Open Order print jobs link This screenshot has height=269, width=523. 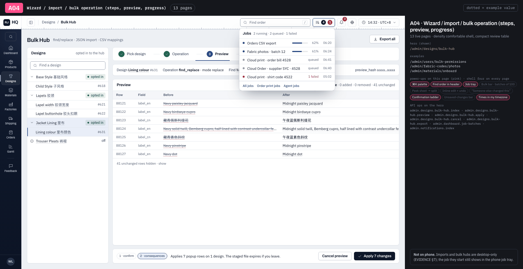[269, 86]
